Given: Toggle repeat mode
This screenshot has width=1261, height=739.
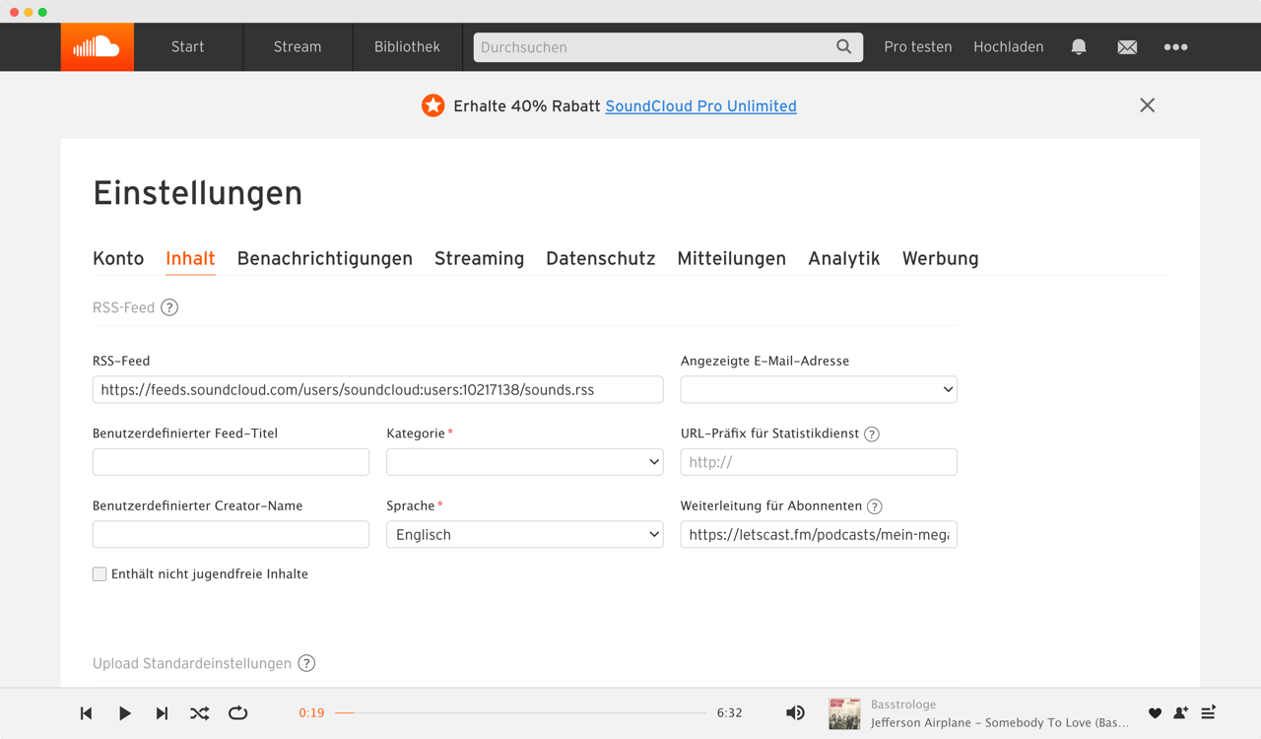Looking at the screenshot, I should click(237, 713).
